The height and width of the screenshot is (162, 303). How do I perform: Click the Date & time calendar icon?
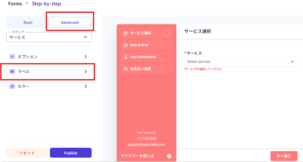[x=125, y=45]
